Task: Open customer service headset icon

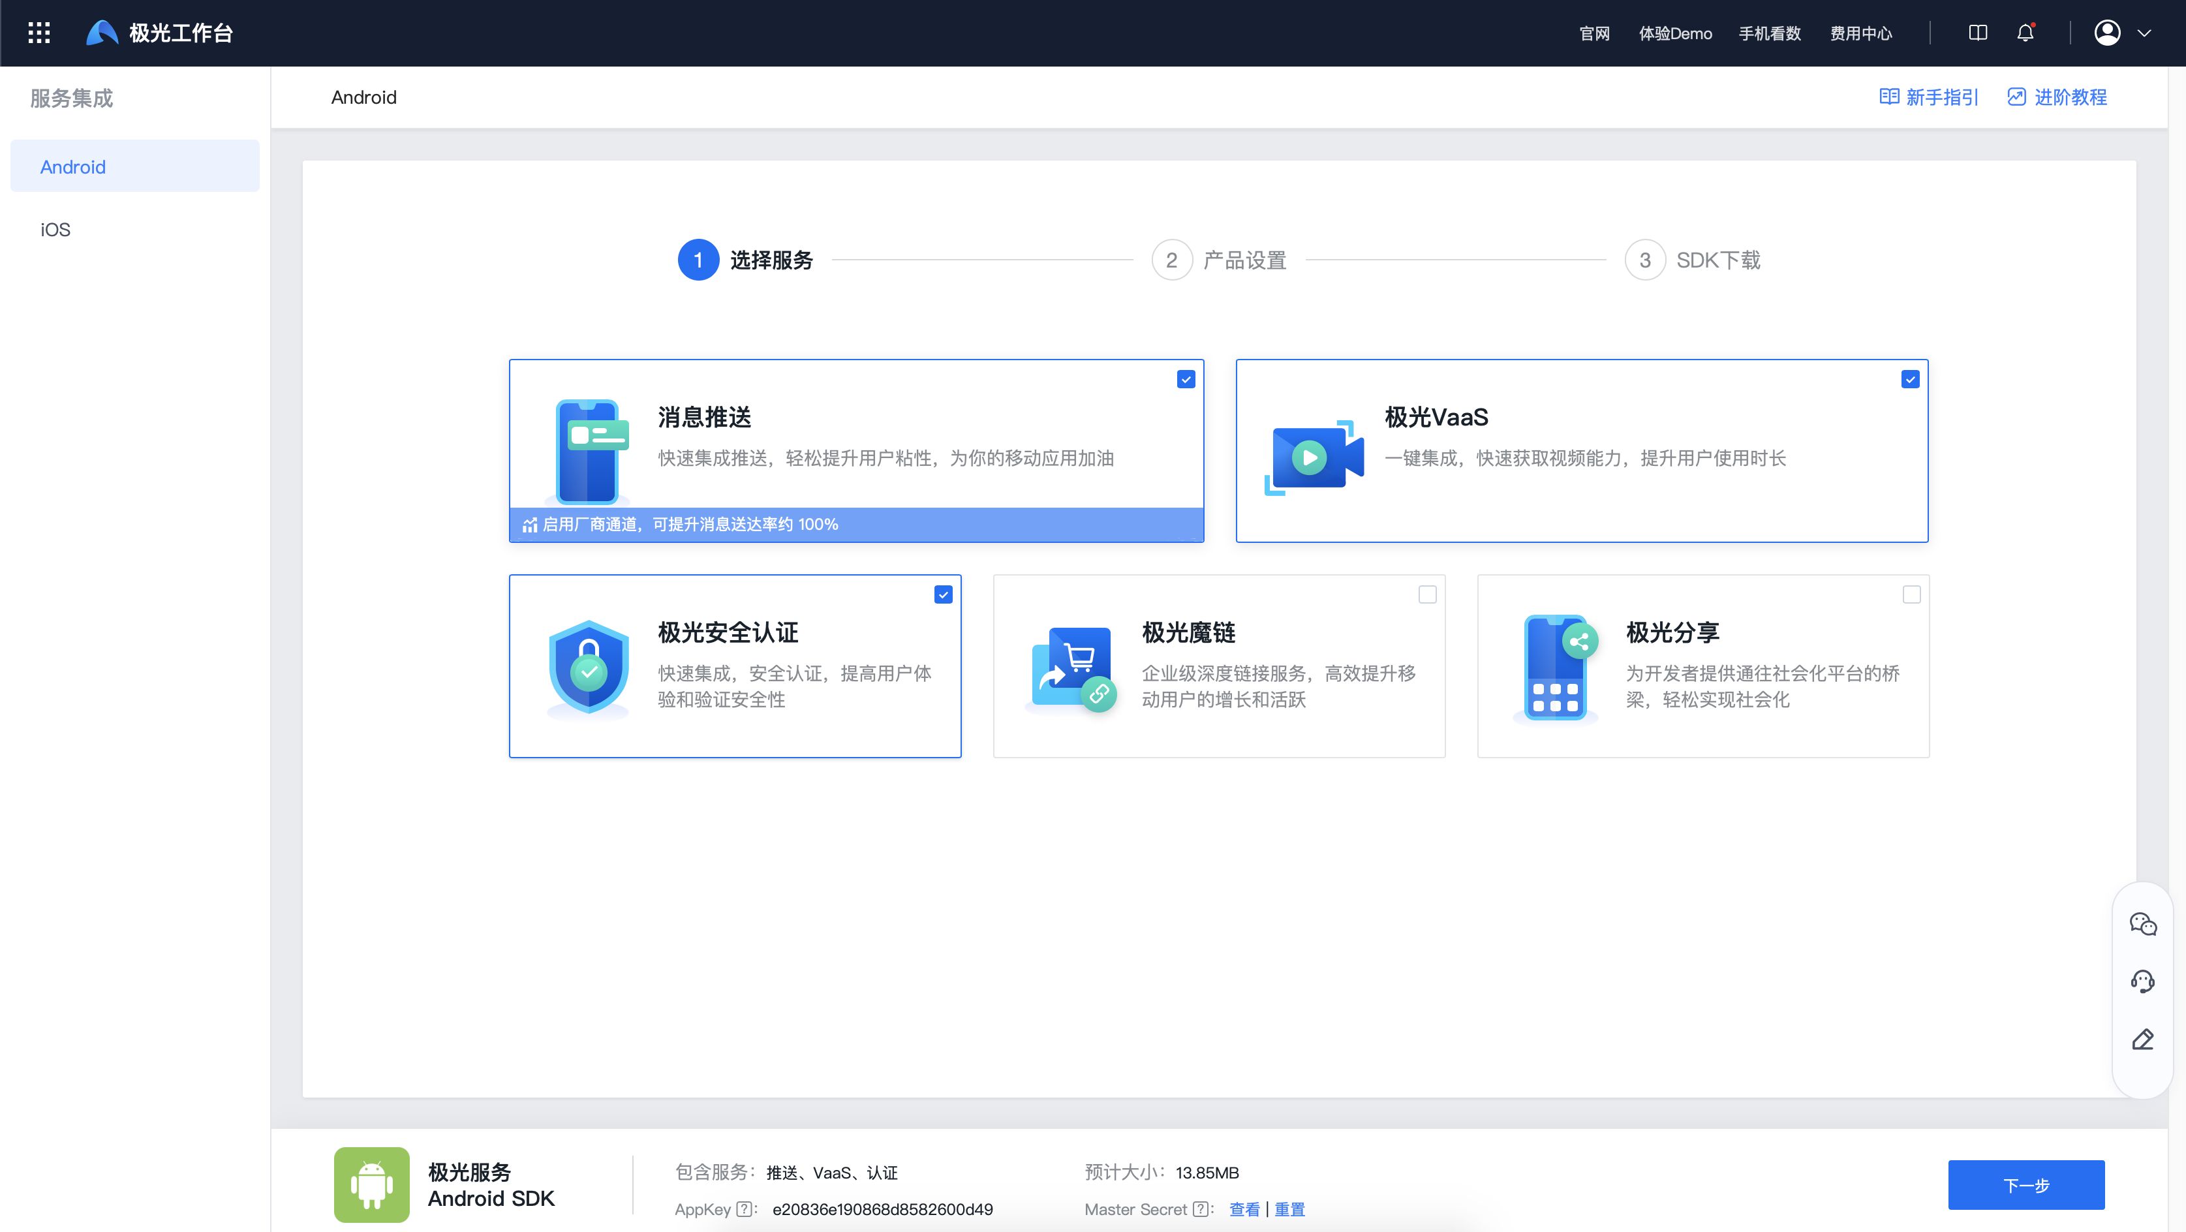Action: click(2143, 981)
